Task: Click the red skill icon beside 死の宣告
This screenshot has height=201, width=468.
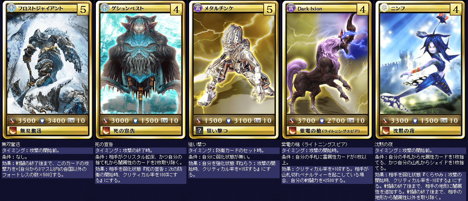Action: pos(106,130)
